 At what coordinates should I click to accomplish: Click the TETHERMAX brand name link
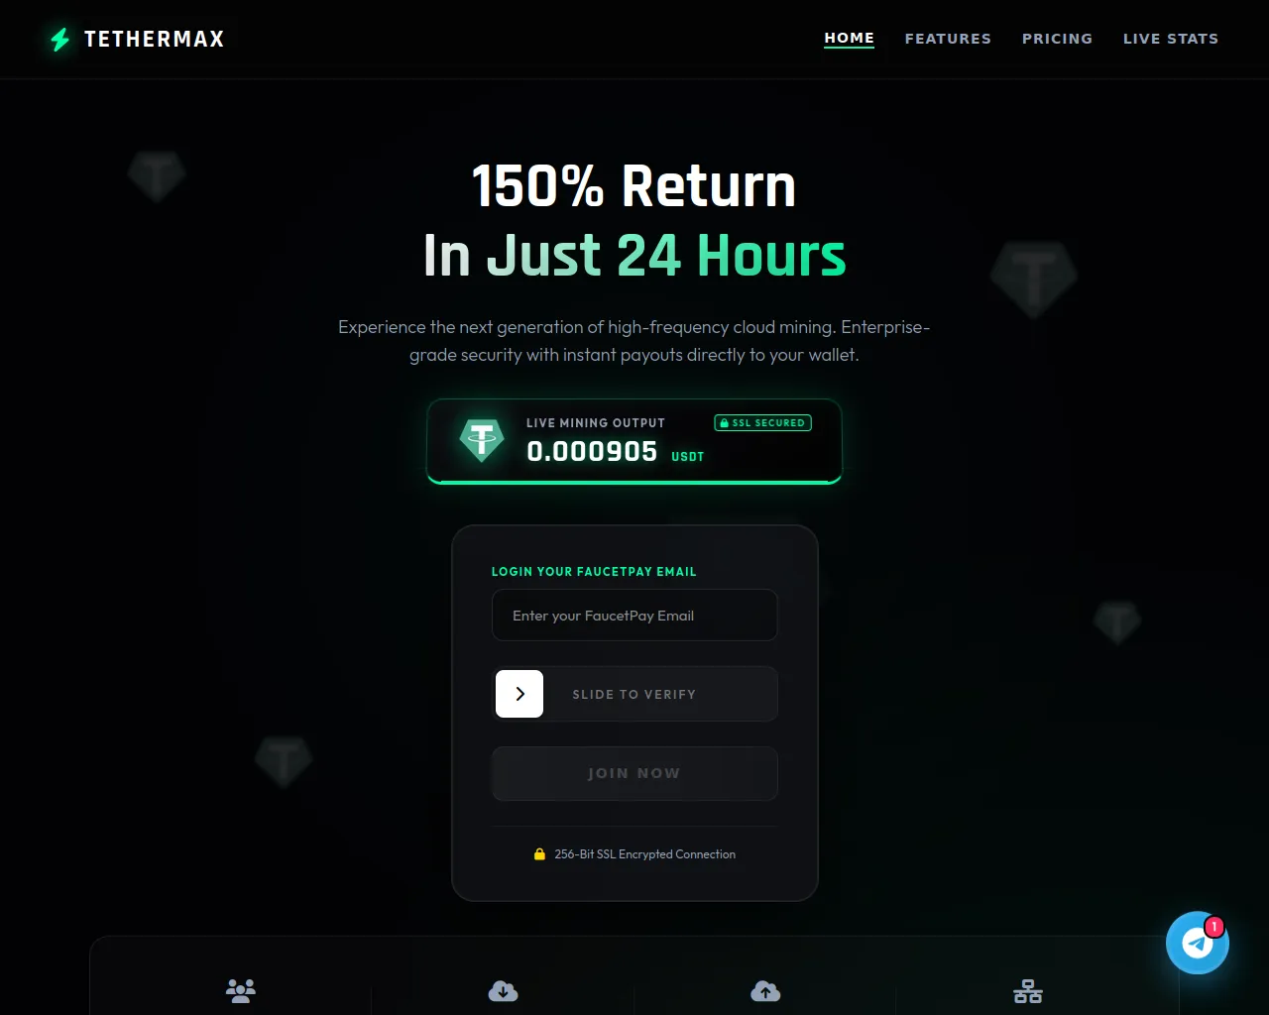155,39
